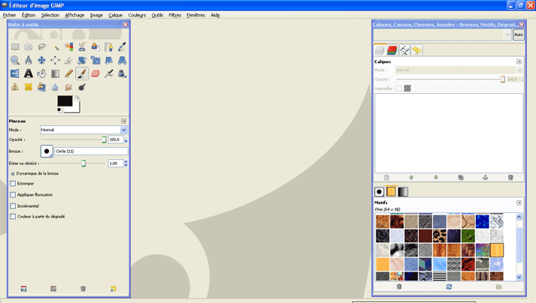Enable the Incrémentiel checkbox
The height and width of the screenshot is (303, 536).
click(x=13, y=206)
